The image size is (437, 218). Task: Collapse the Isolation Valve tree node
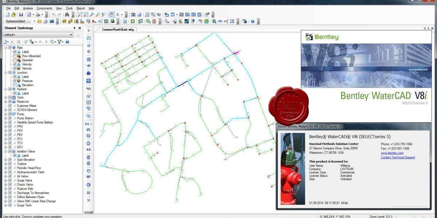point(5,151)
